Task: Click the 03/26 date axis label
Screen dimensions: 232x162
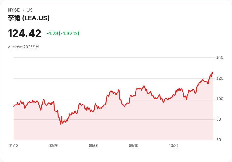Action: pyautogui.click(x=54, y=146)
